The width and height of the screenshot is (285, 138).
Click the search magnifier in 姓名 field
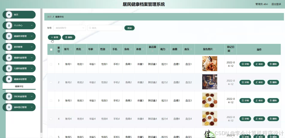pos(90,28)
